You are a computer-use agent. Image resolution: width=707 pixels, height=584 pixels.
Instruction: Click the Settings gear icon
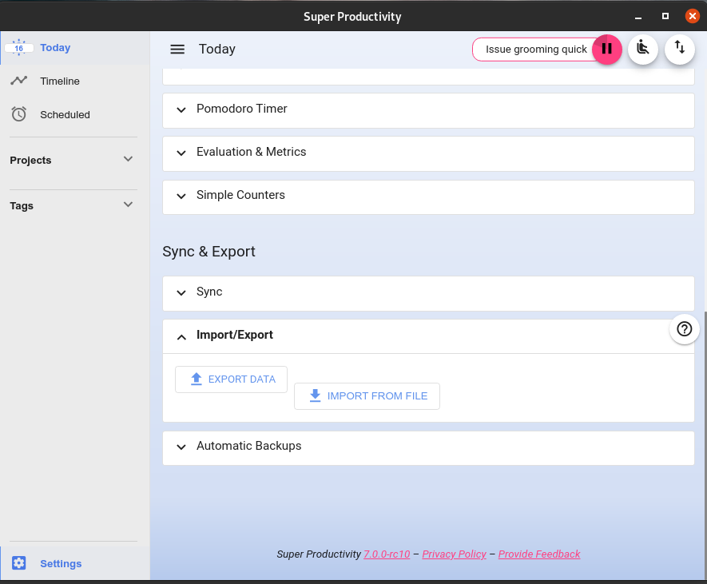[x=18, y=563]
